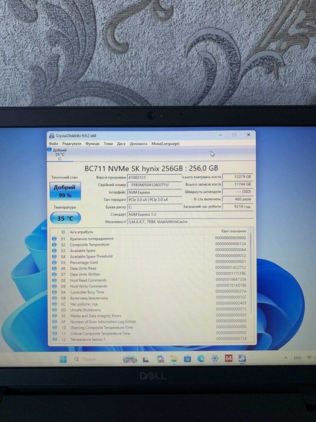
Task: Open the Допомога menu
Action: (138, 143)
